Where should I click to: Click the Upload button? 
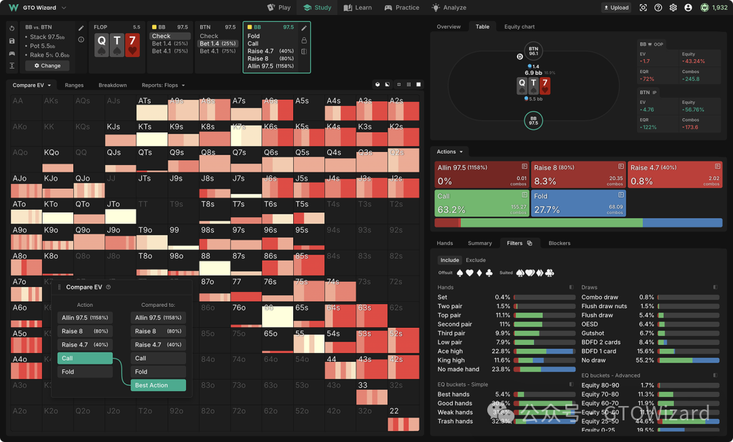(x=616, y=7)
